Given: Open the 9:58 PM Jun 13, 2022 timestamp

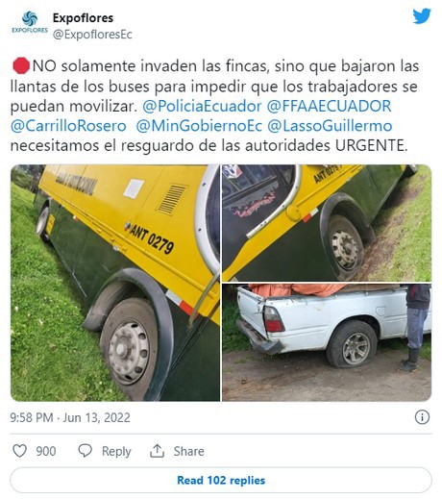Looking at the screenshot, I should [x=70, y=417].
